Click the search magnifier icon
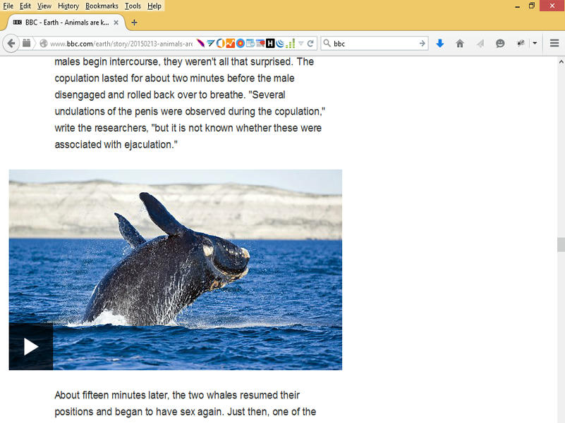This screenshot has height=423, width=565. point(327,44)
